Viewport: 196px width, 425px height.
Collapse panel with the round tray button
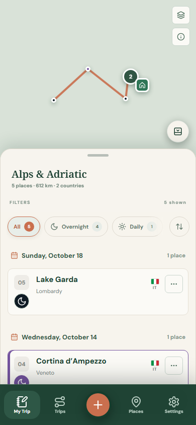(x=178, y=131)
